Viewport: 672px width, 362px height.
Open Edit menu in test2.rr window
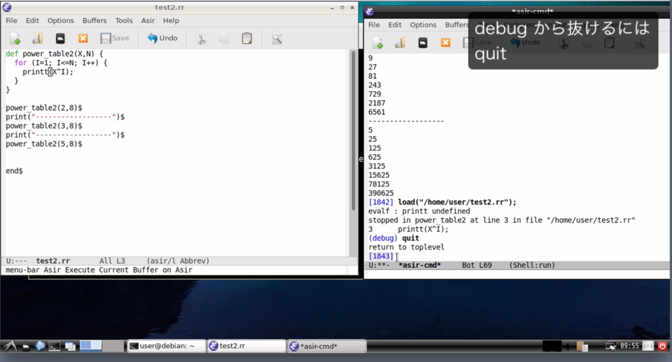(32, 21)
